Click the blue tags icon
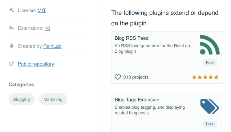231x132 pixels. coord(210,106)
